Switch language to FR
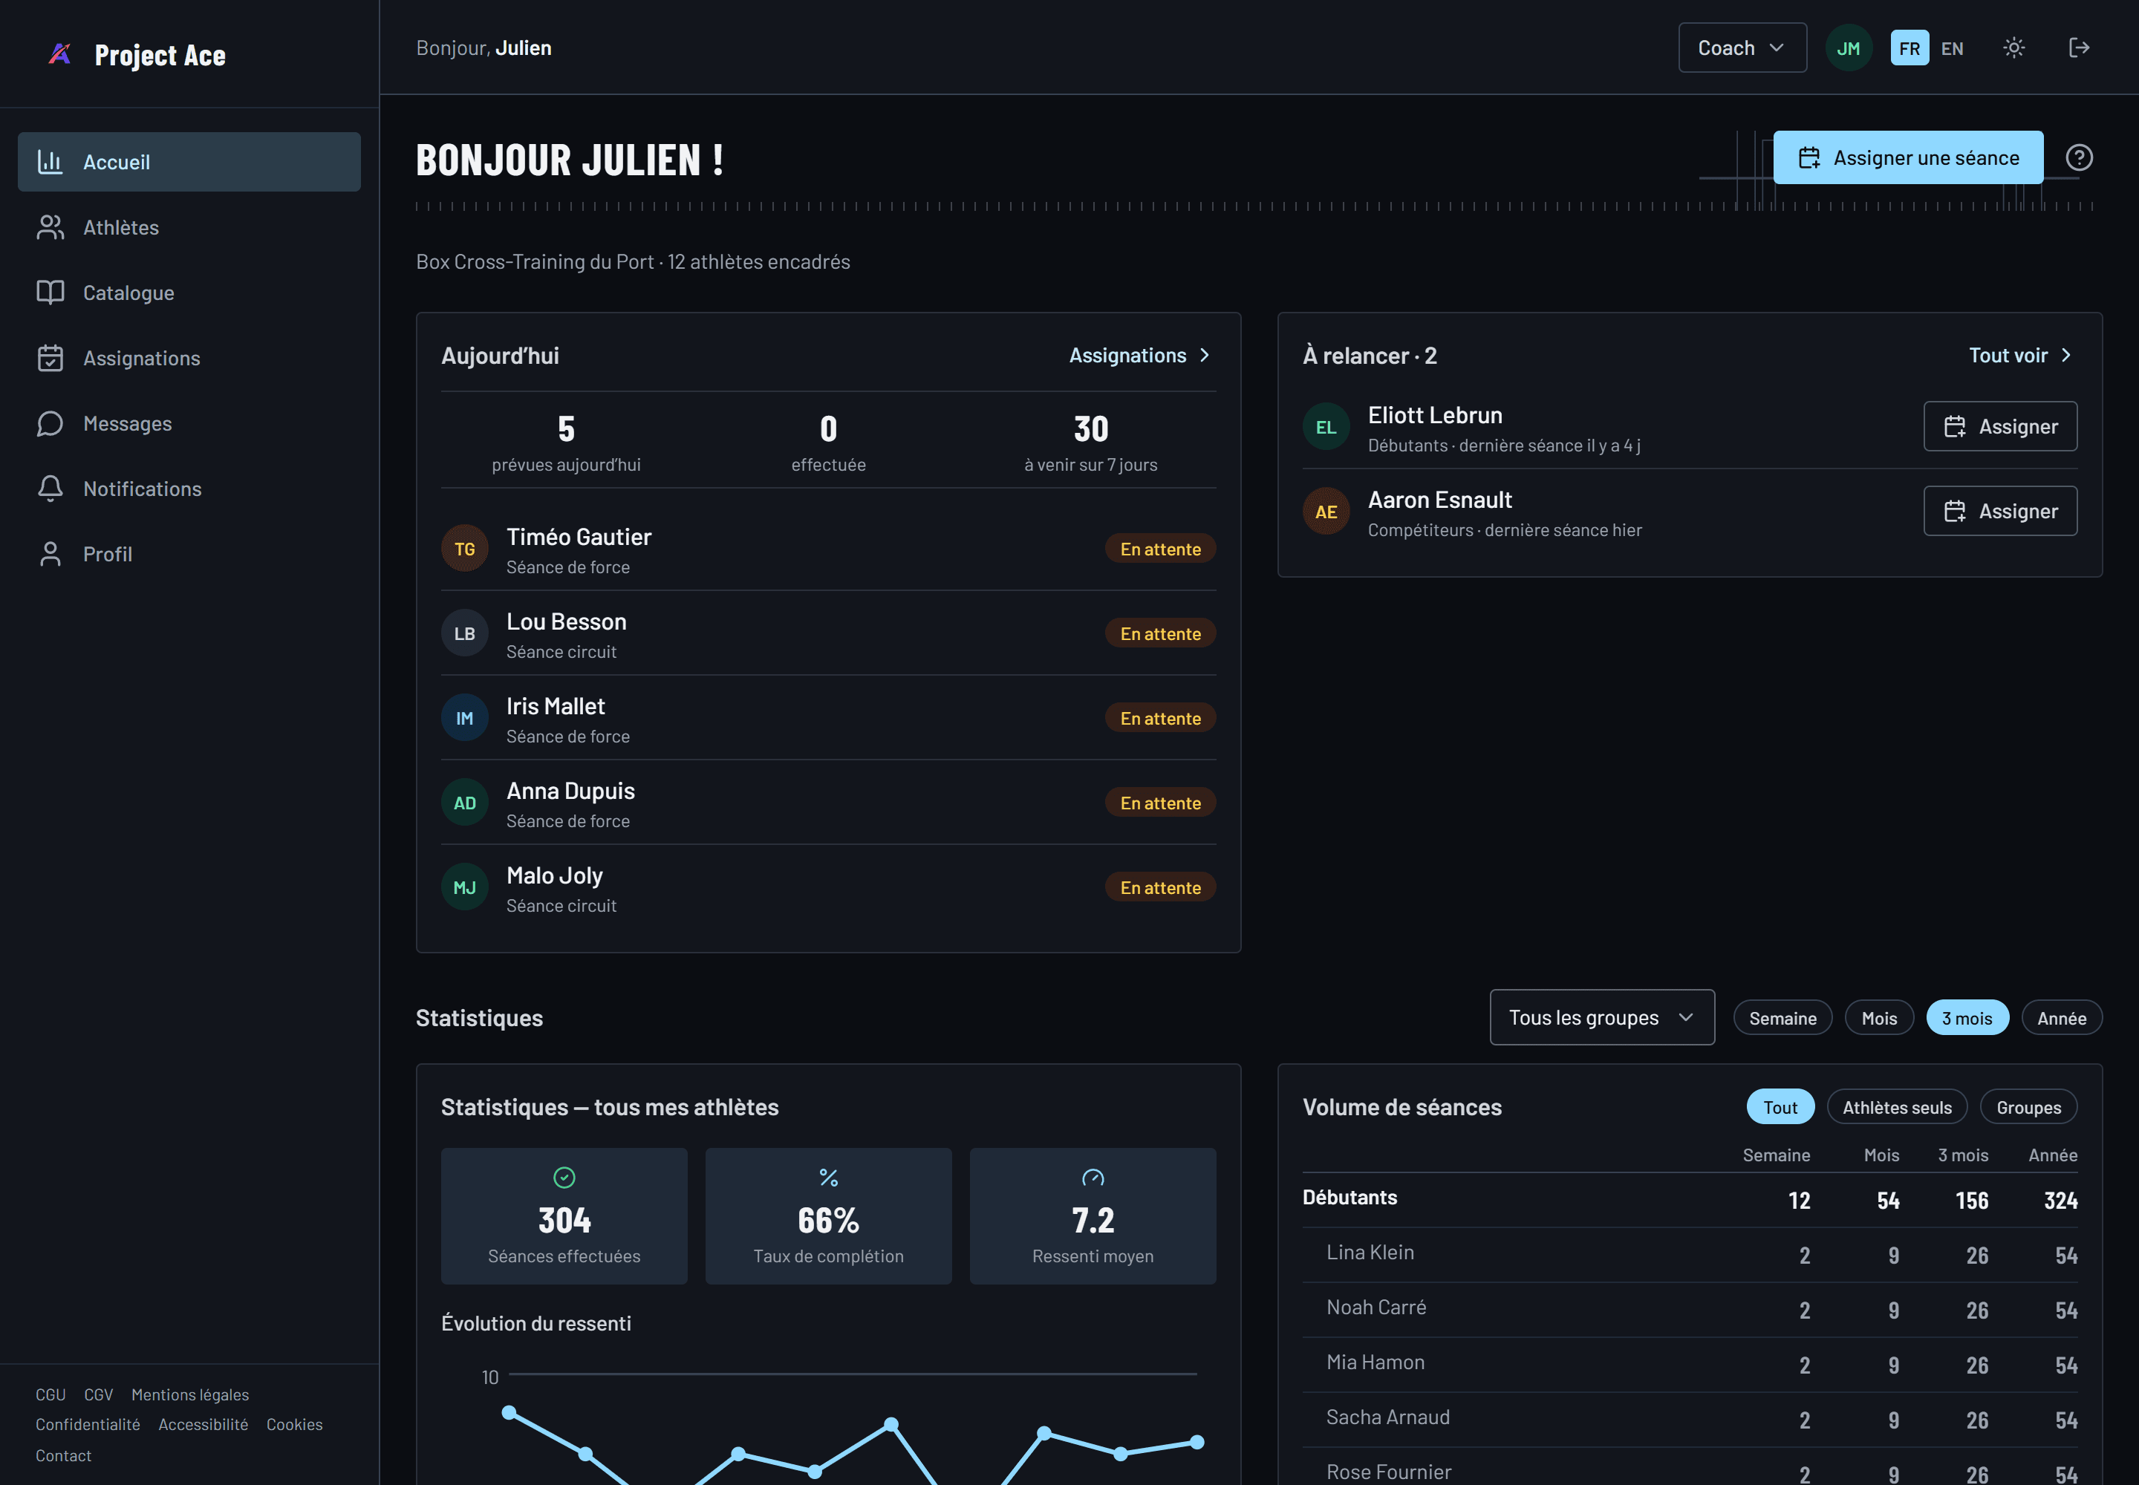The width and height of the screenshot is (2139, 1485). [1909, 48]
